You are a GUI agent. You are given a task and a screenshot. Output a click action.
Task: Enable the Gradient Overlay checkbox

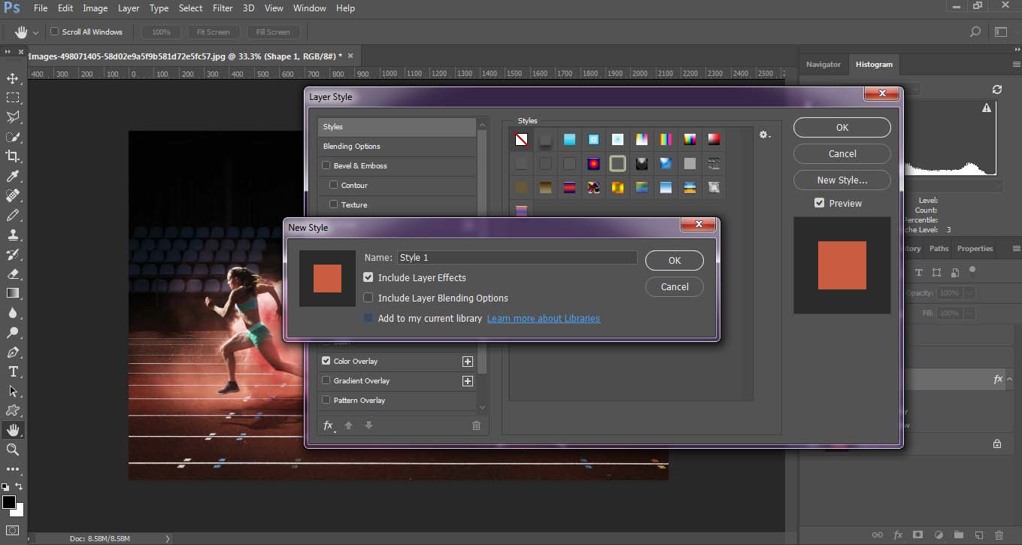point(326,380)
